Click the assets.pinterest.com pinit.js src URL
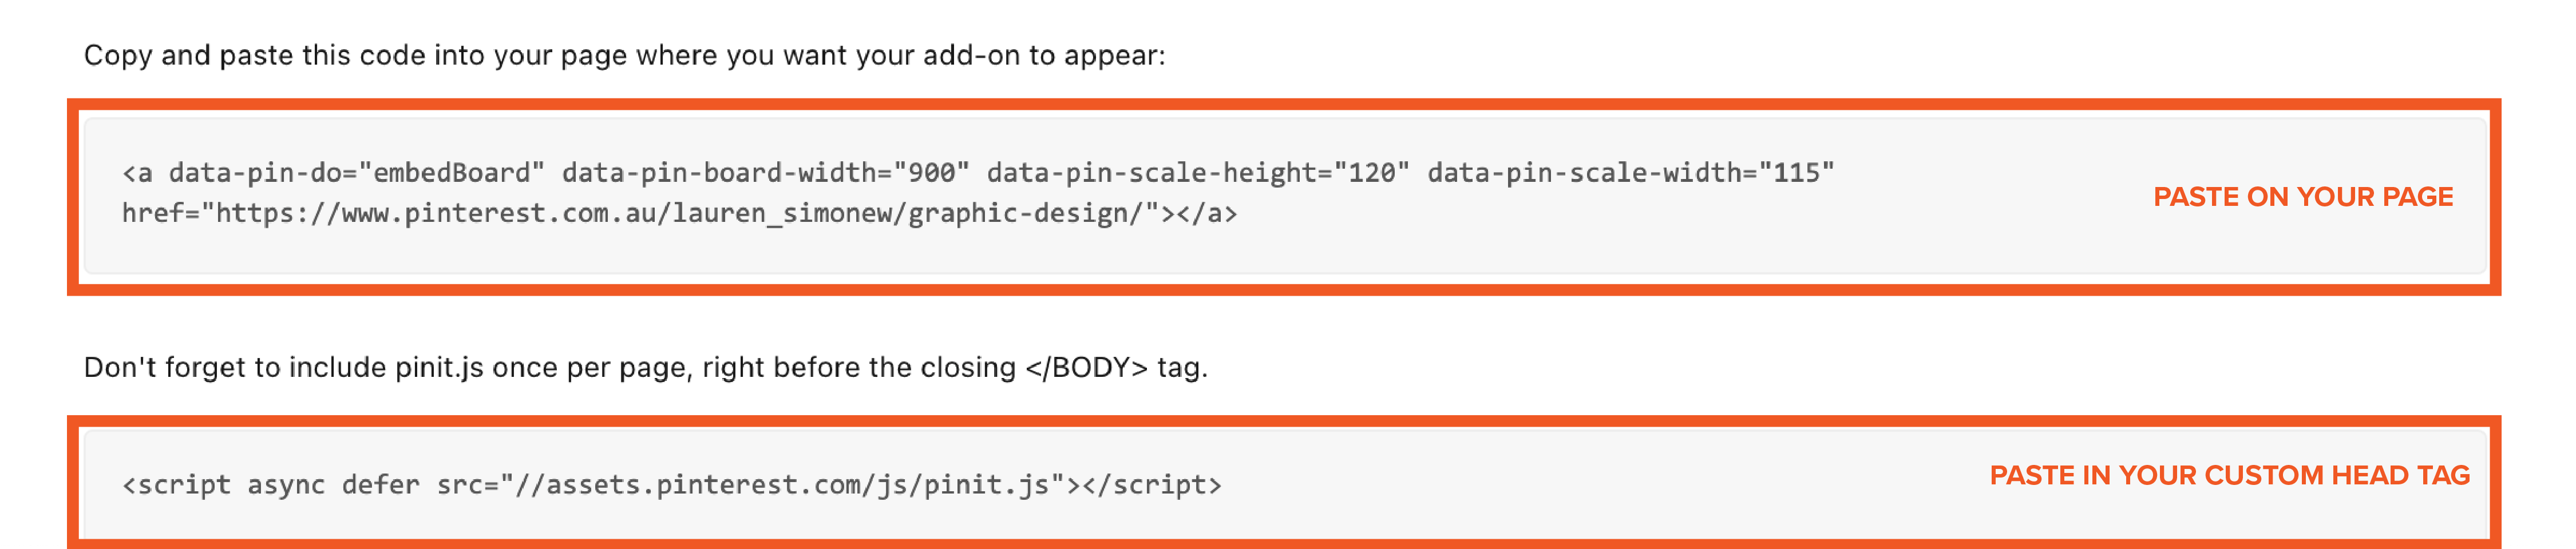The height and width of the screenshot is (549, 2576). [780, 485]
